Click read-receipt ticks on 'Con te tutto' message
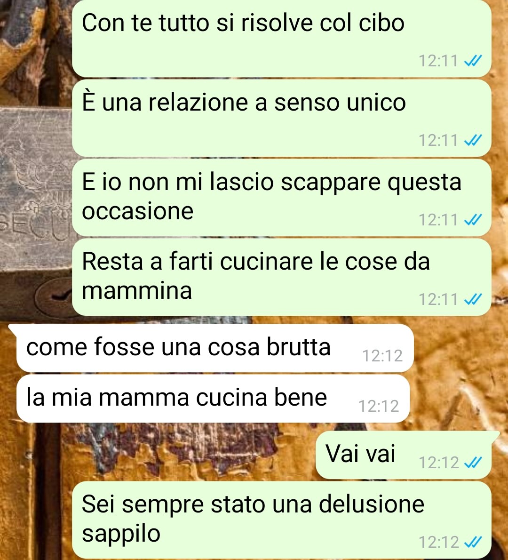 tap(473, 61)
